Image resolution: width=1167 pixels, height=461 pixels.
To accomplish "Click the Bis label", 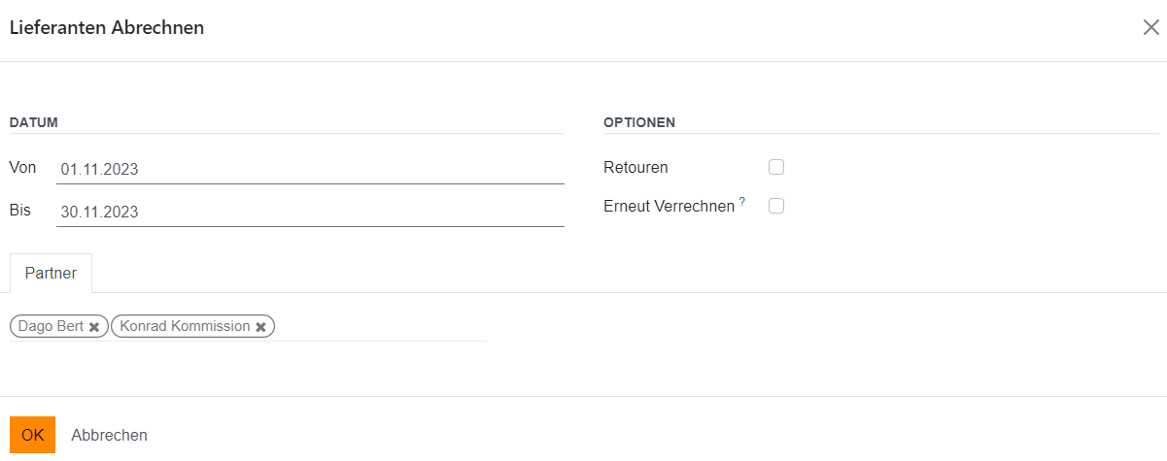I will (x=20, y=210).
